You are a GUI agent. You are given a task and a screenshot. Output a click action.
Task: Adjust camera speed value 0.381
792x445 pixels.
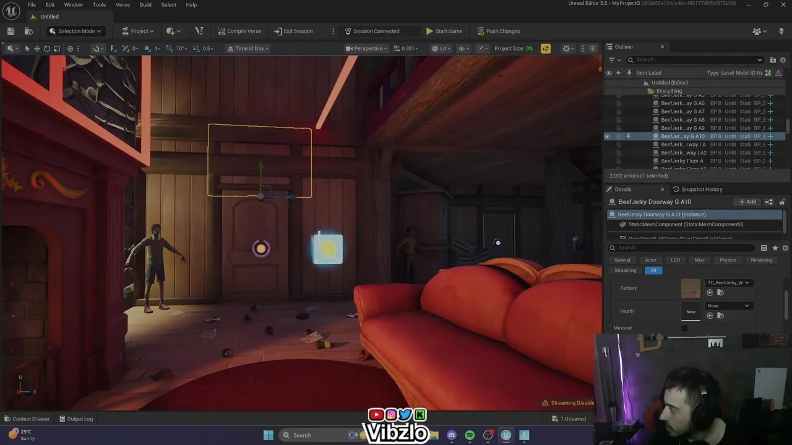point(406,48)
